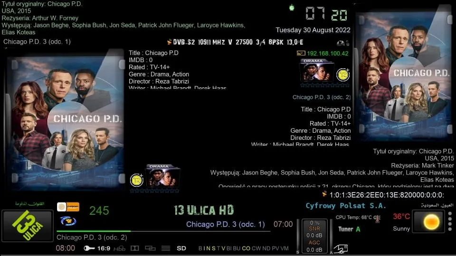This screenshot has height=256, width=456.
Task: Click Reżyseria: Arthur W. Forney line
Action: (40, 18)
